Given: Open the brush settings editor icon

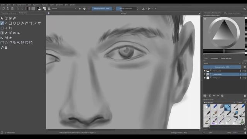Looking at the screenshot, I should point(45,8).
